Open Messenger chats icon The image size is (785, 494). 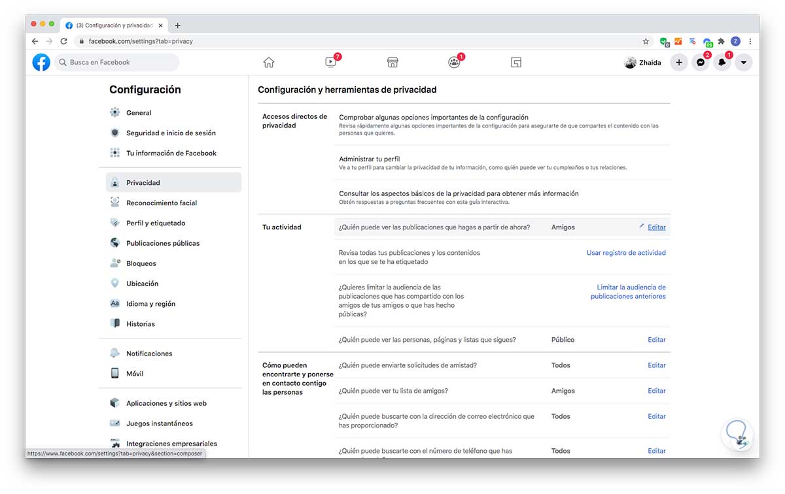click(x=701, y=63)
